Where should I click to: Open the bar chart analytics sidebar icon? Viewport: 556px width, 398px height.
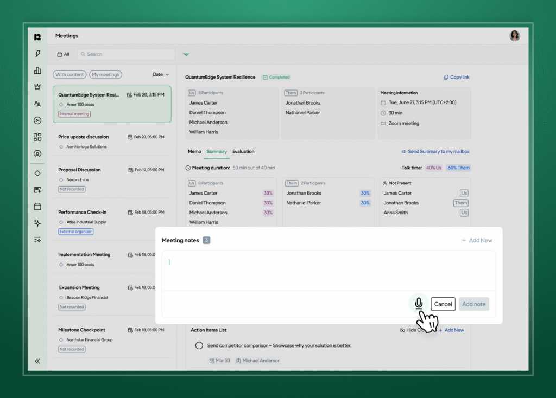(37, 70)
